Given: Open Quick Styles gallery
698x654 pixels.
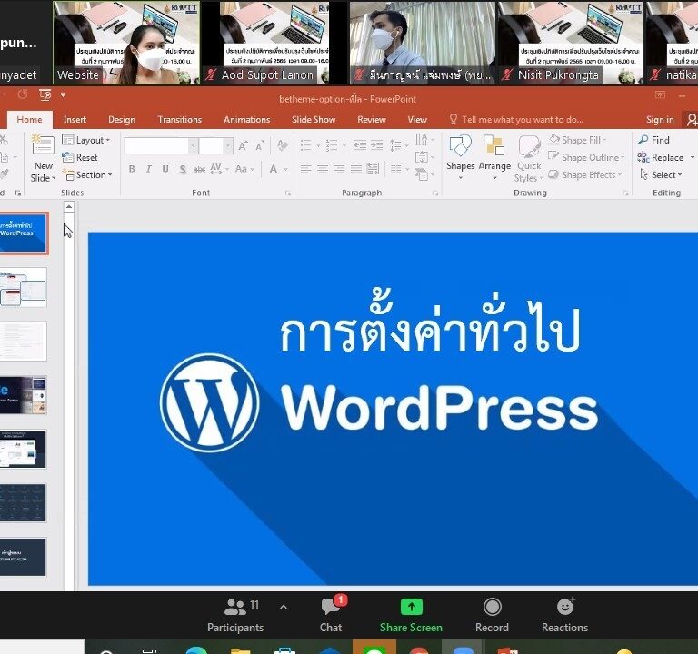Looking at the screenshot, I should pos(529,158).
